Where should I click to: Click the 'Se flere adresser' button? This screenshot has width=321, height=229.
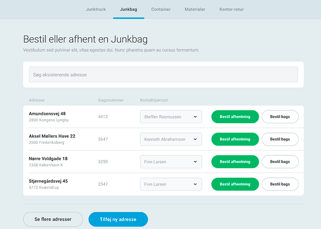(x=53, y=219)
